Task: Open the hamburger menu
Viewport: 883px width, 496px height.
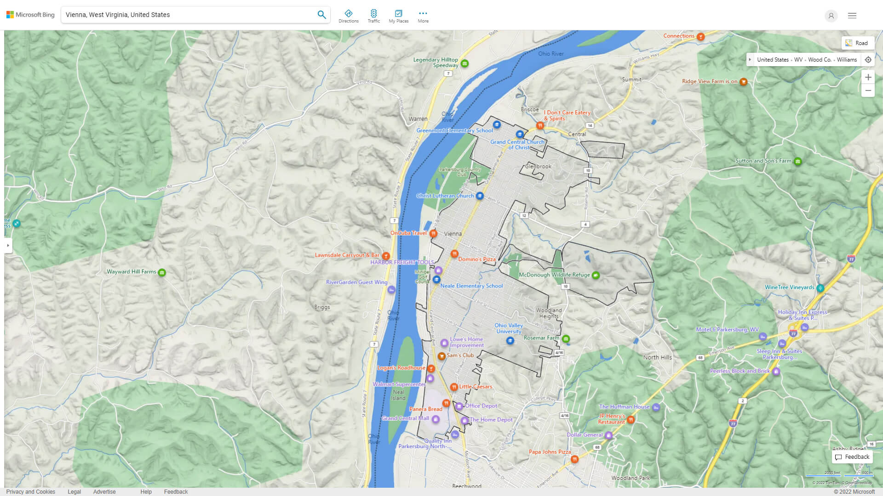Action: coord(852,15)
